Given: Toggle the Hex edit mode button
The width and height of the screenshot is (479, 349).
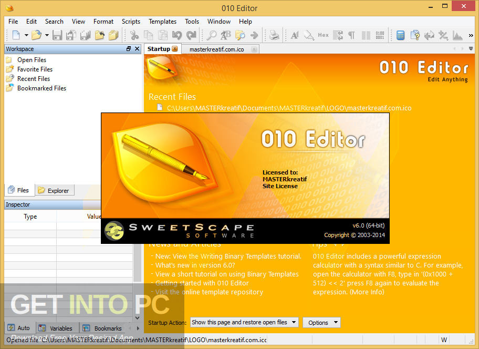Looking at the screenshot, I should [323, 35].
